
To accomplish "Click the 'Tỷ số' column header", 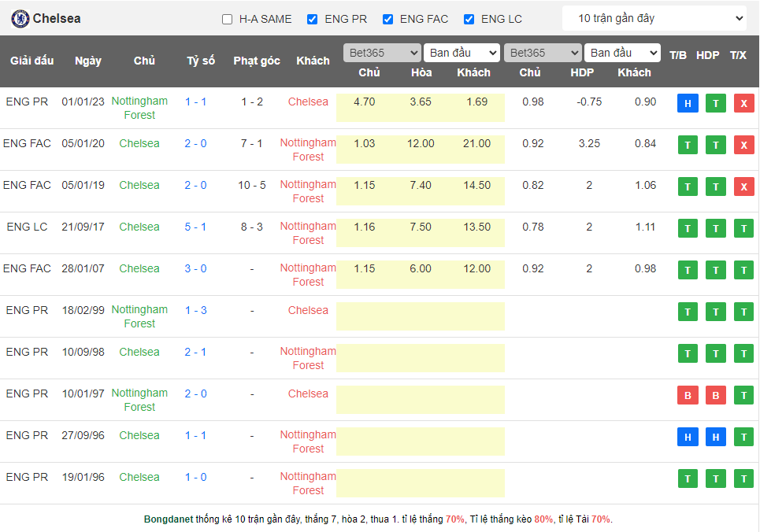I will (x=200, y=61).
